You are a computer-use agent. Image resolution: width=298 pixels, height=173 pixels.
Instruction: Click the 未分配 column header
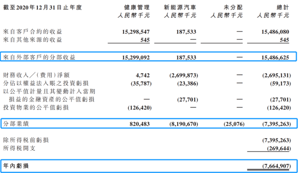click(233, 7)
